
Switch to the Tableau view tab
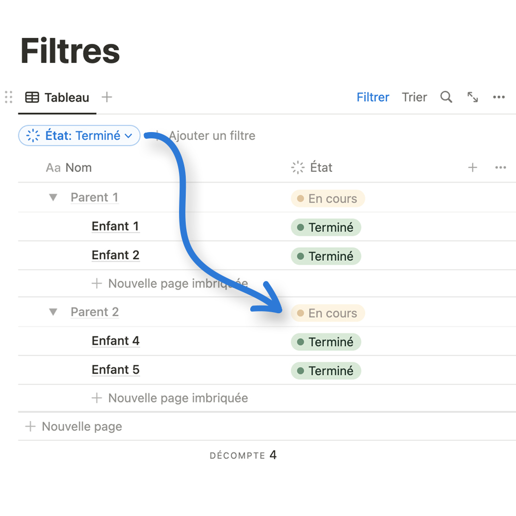(x=57, y=98)
